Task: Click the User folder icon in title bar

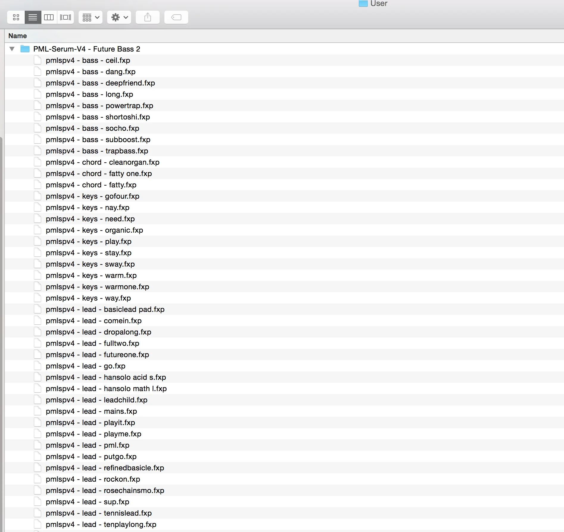Action: pos(363,4)
